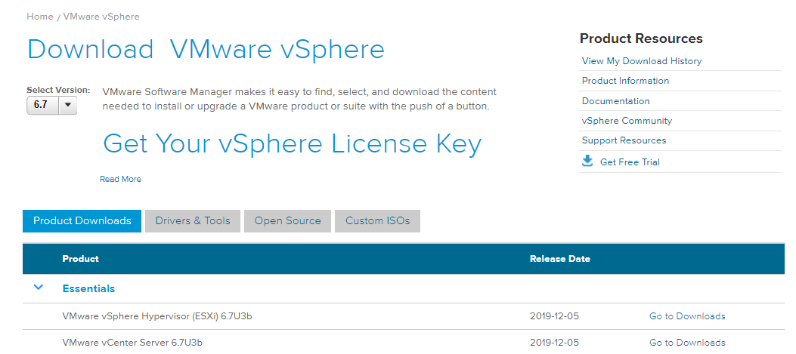Go to the Custom ISOs tab

click(x=378, y=221)
